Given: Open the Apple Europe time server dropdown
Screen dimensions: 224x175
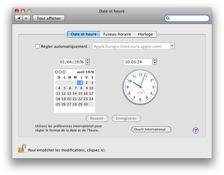Looking at the screenshot, I should tap(172, 46).
